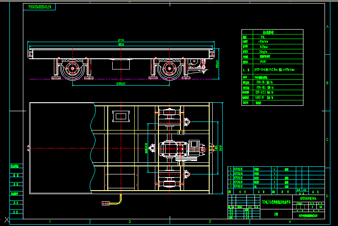Click the UCS origin X icon

click(x=6, y=218)
